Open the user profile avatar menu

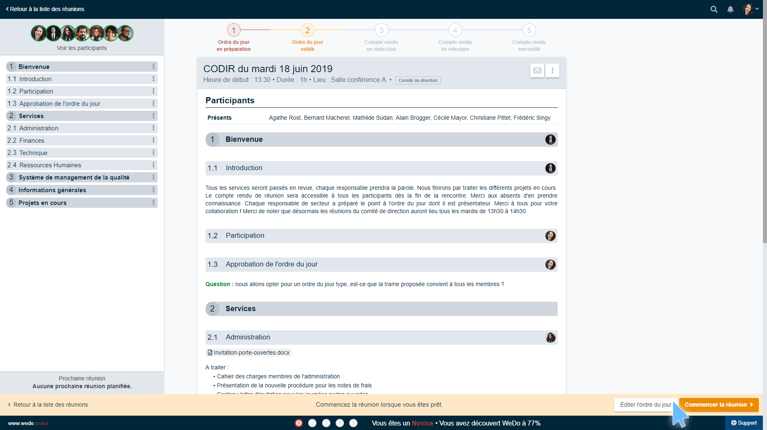[751, 9]
